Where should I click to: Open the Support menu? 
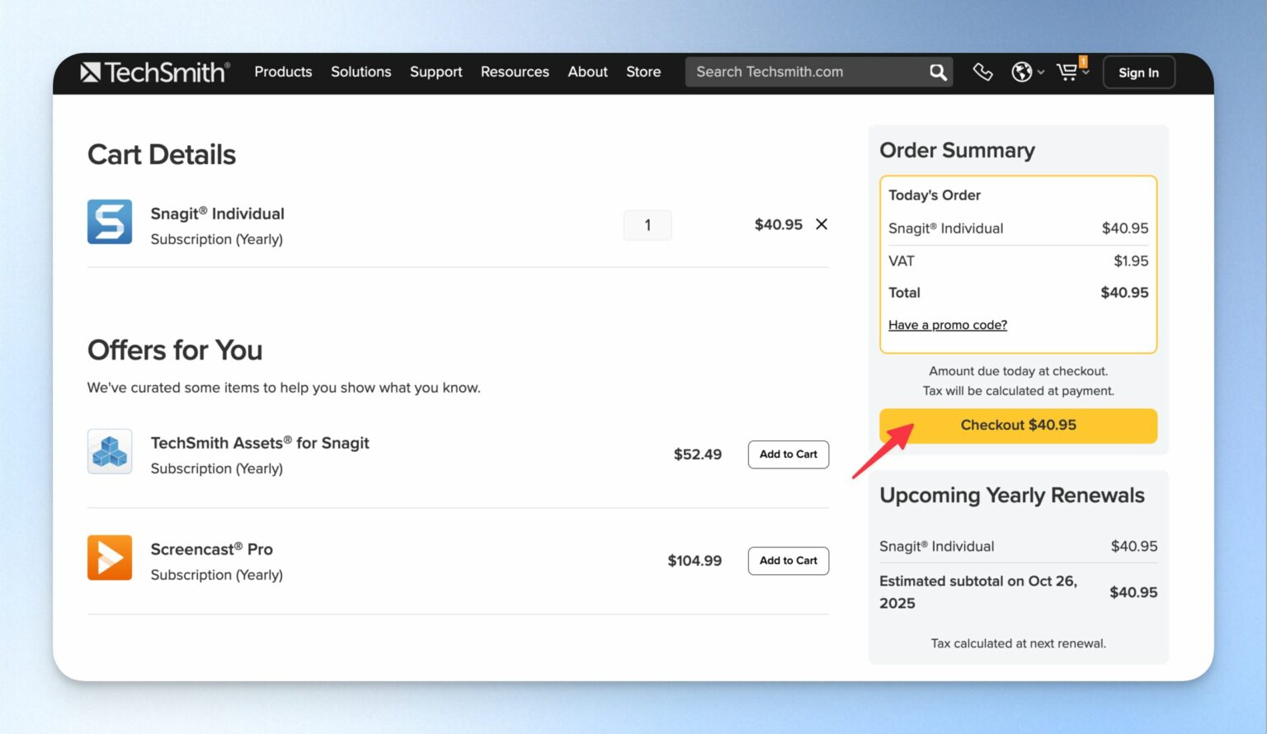436,73
